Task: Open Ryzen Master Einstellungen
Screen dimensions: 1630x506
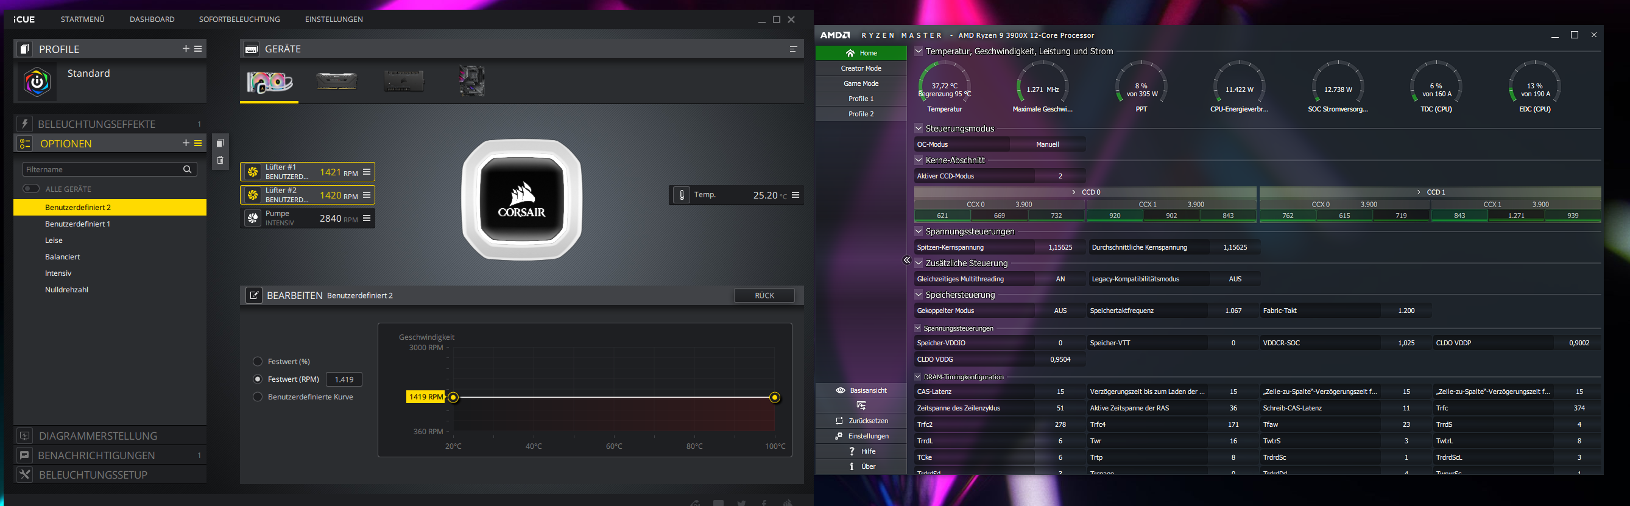Action: (861, 436)
